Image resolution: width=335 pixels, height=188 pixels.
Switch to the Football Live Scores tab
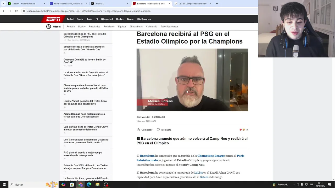[68, 4]
